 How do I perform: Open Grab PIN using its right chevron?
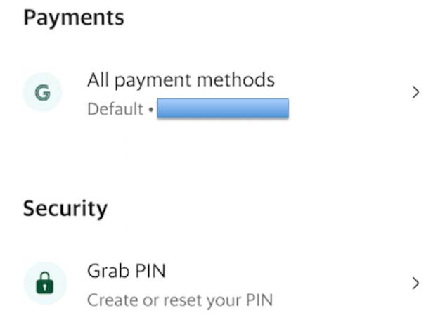pyautogui.click(x=415, y=283)
